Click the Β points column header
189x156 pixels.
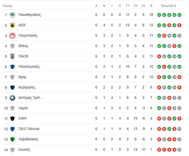coord(151,6)
